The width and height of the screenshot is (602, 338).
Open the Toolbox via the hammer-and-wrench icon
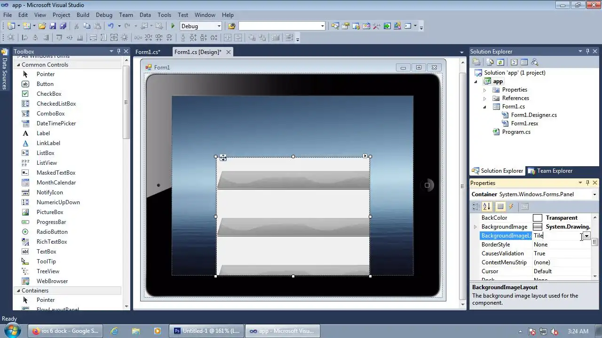pos(377,26)
